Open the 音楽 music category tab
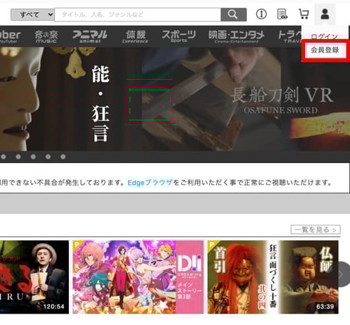350x325 pixels. (46, 36)
